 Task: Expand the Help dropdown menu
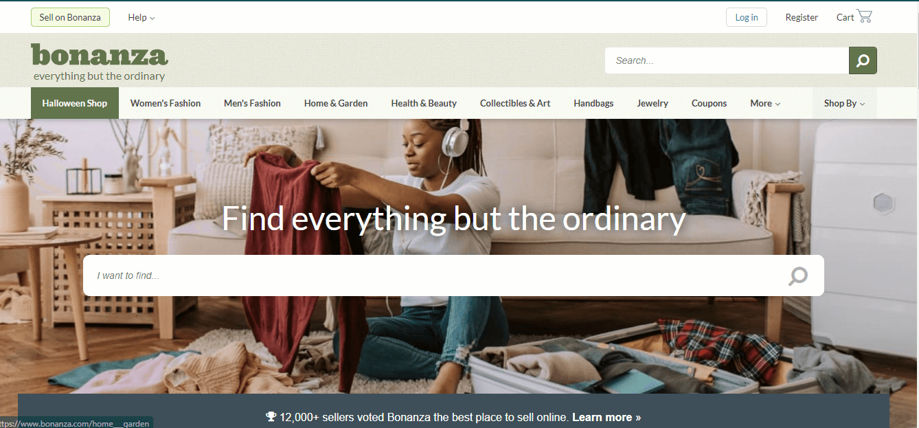point(141,17)
